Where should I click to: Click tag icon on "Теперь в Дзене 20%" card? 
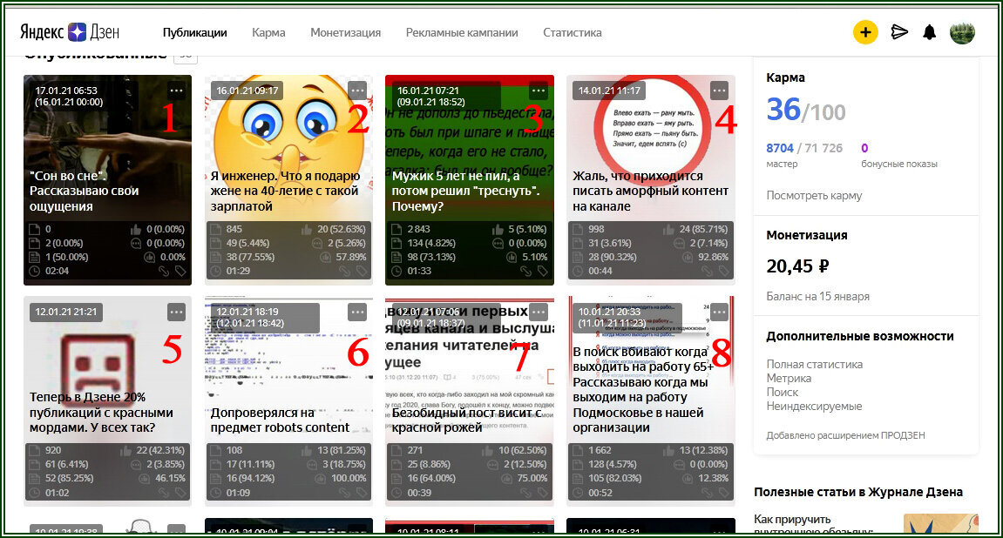[x=180, y=493]
